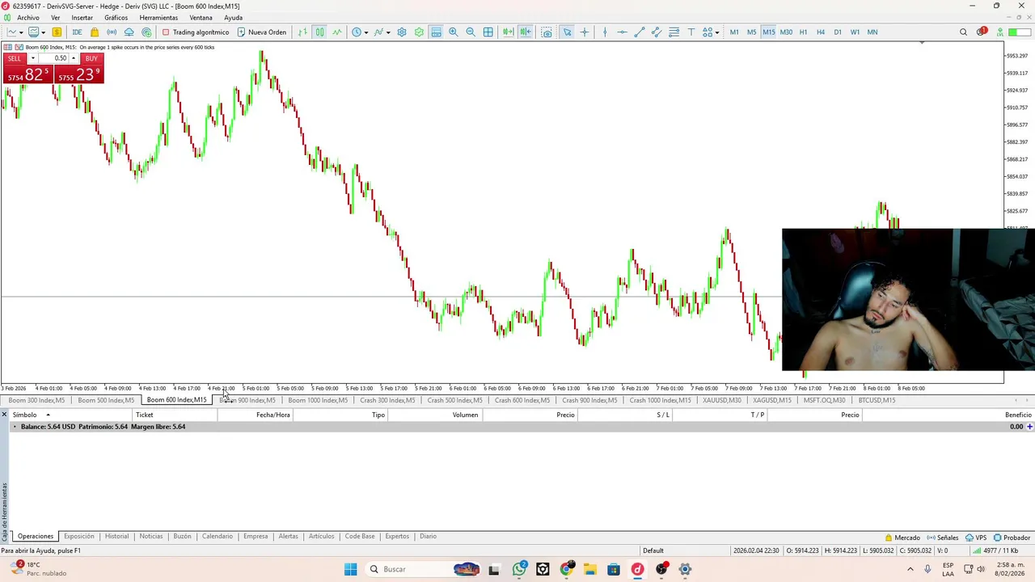Select the text label tool
The width and height of the screenshot is (1035, 582).
click(x=691, y=32)
